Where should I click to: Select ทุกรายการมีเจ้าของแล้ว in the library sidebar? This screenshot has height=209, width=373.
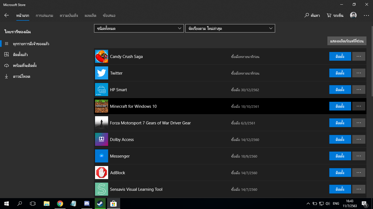(x=47, y=44)
